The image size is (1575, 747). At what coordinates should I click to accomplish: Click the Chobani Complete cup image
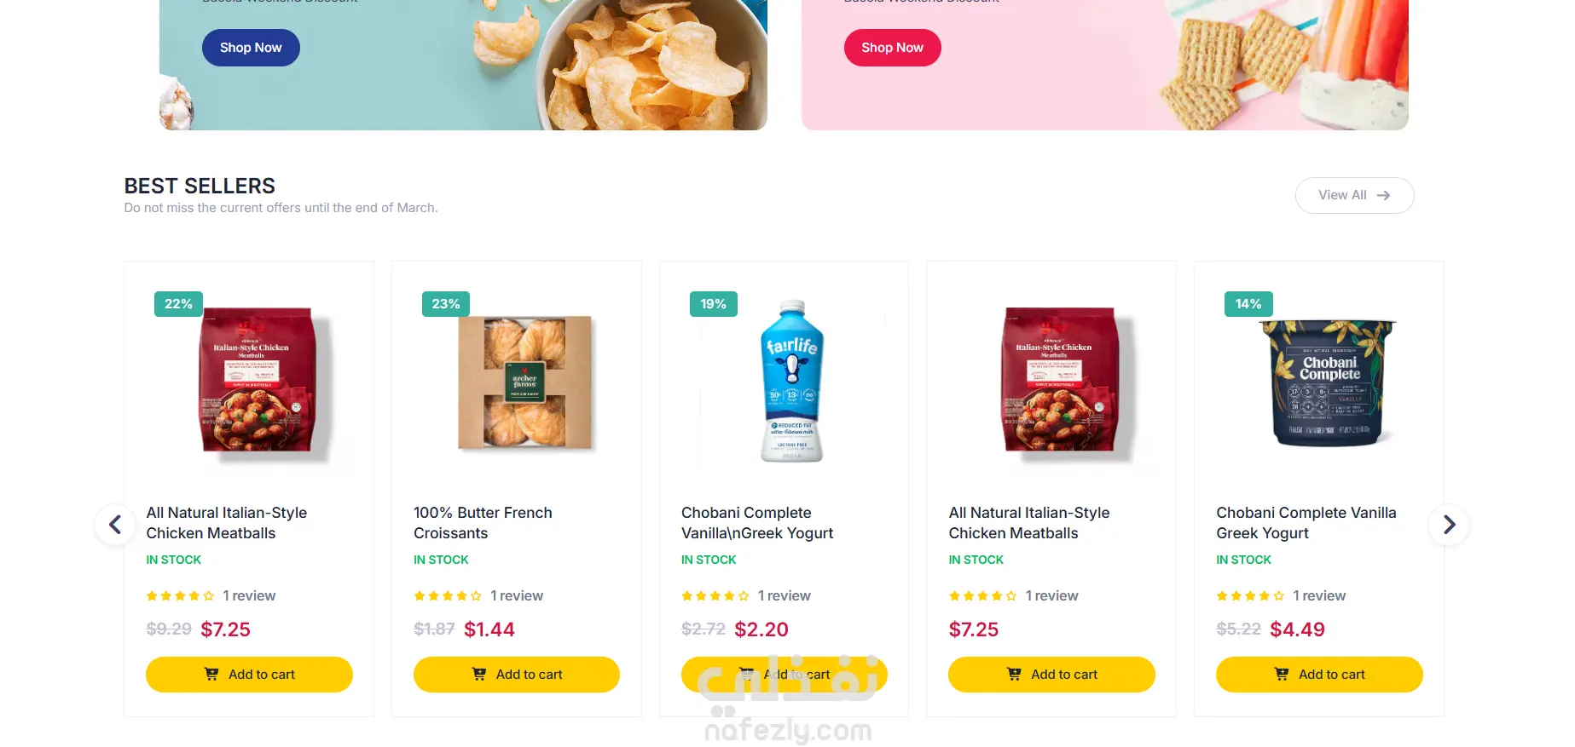pyautogui.click(x=1328, y=382)
